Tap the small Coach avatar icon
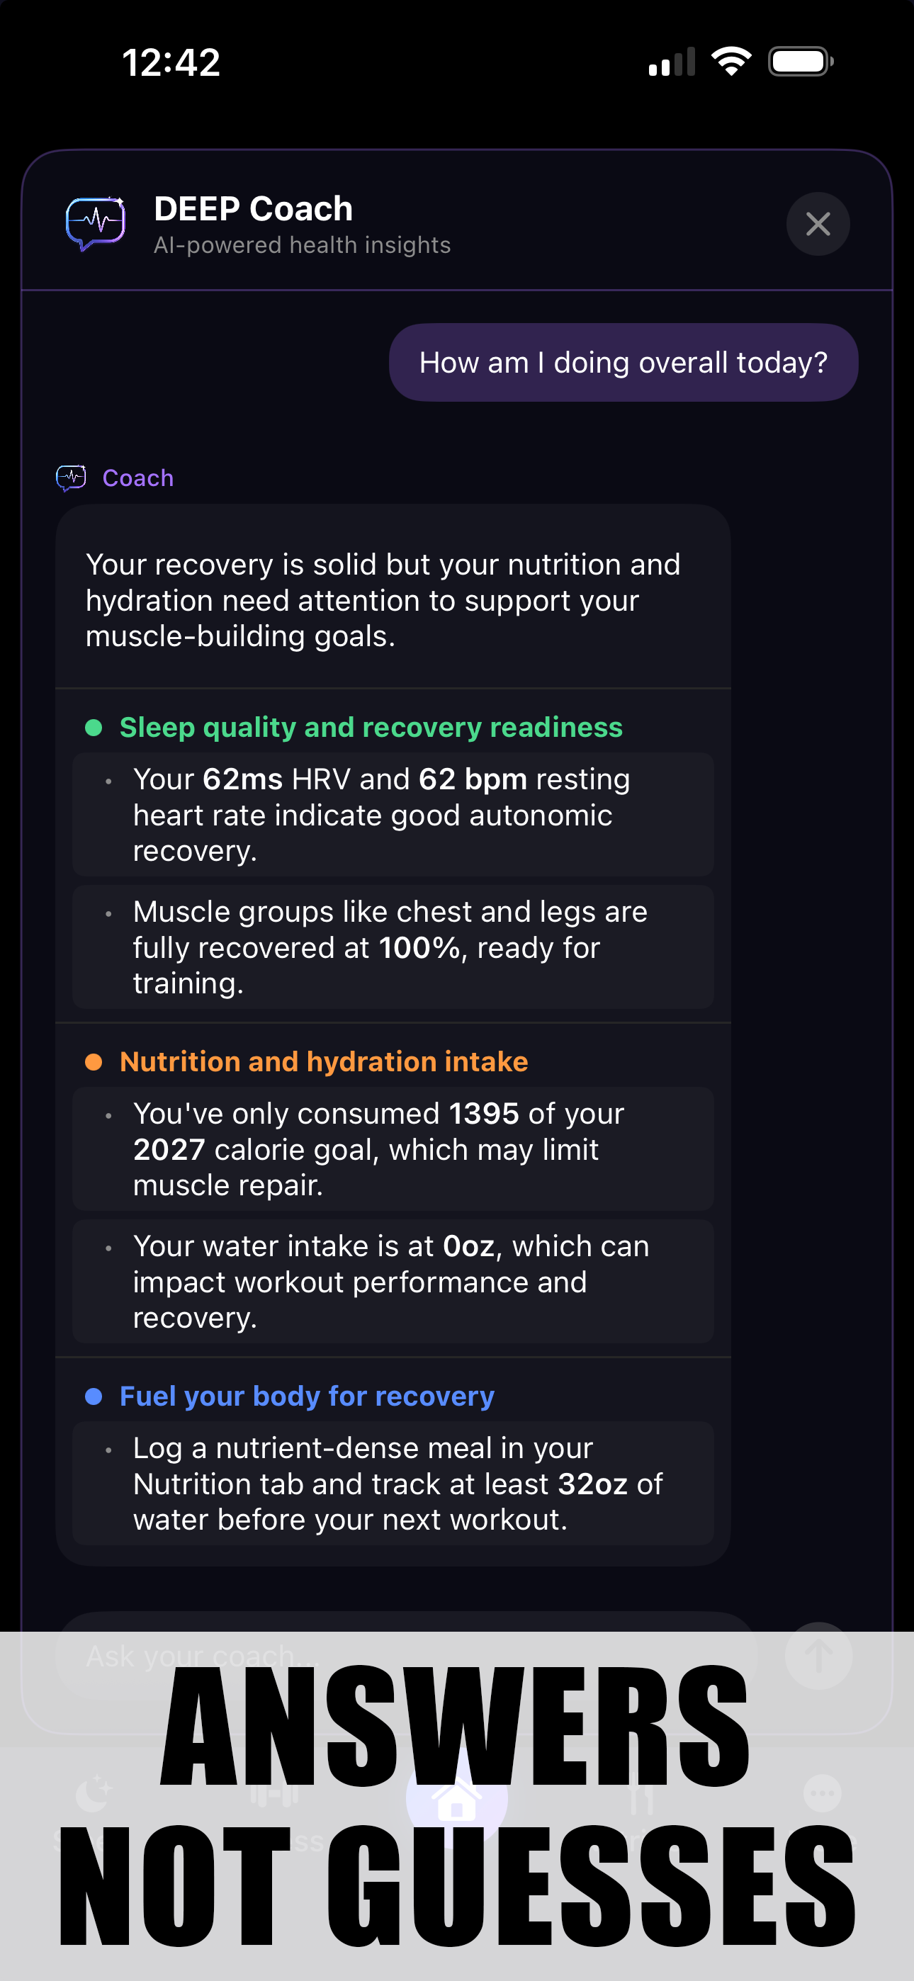The image size is (914, 1981). pos(72,478)
